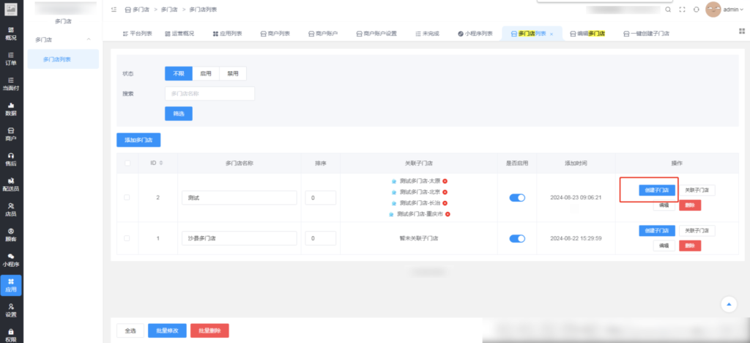The height and width of the screenshot is (343, 750).
Task: Click 创建子门店 in 沙县多门店 row
Action: pyautogui.click(x=657, y=231)
